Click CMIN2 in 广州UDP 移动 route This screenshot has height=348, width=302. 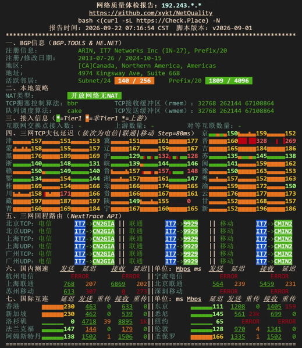pyautogui.click(x=283, y=261)
